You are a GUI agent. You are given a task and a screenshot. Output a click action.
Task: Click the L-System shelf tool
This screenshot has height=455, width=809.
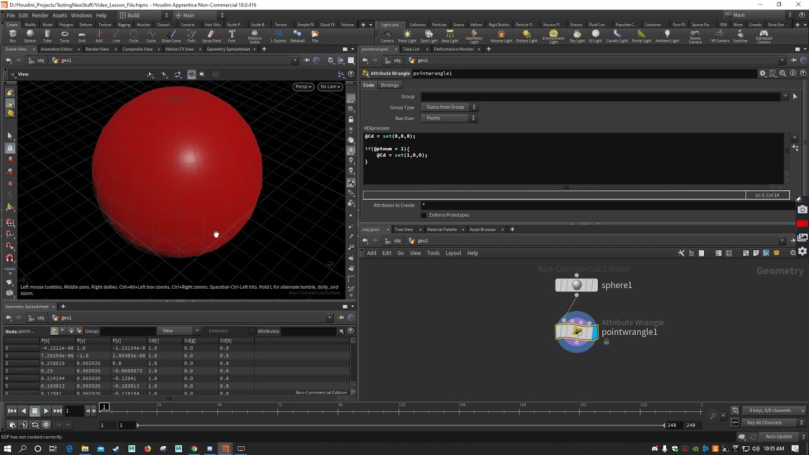278,36
